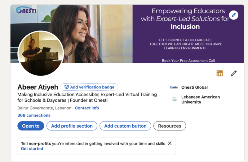The height and width of the screenshot is (162, 248).
Task: Open the Lebanese American University link
Action: click(x=201, y=99)
